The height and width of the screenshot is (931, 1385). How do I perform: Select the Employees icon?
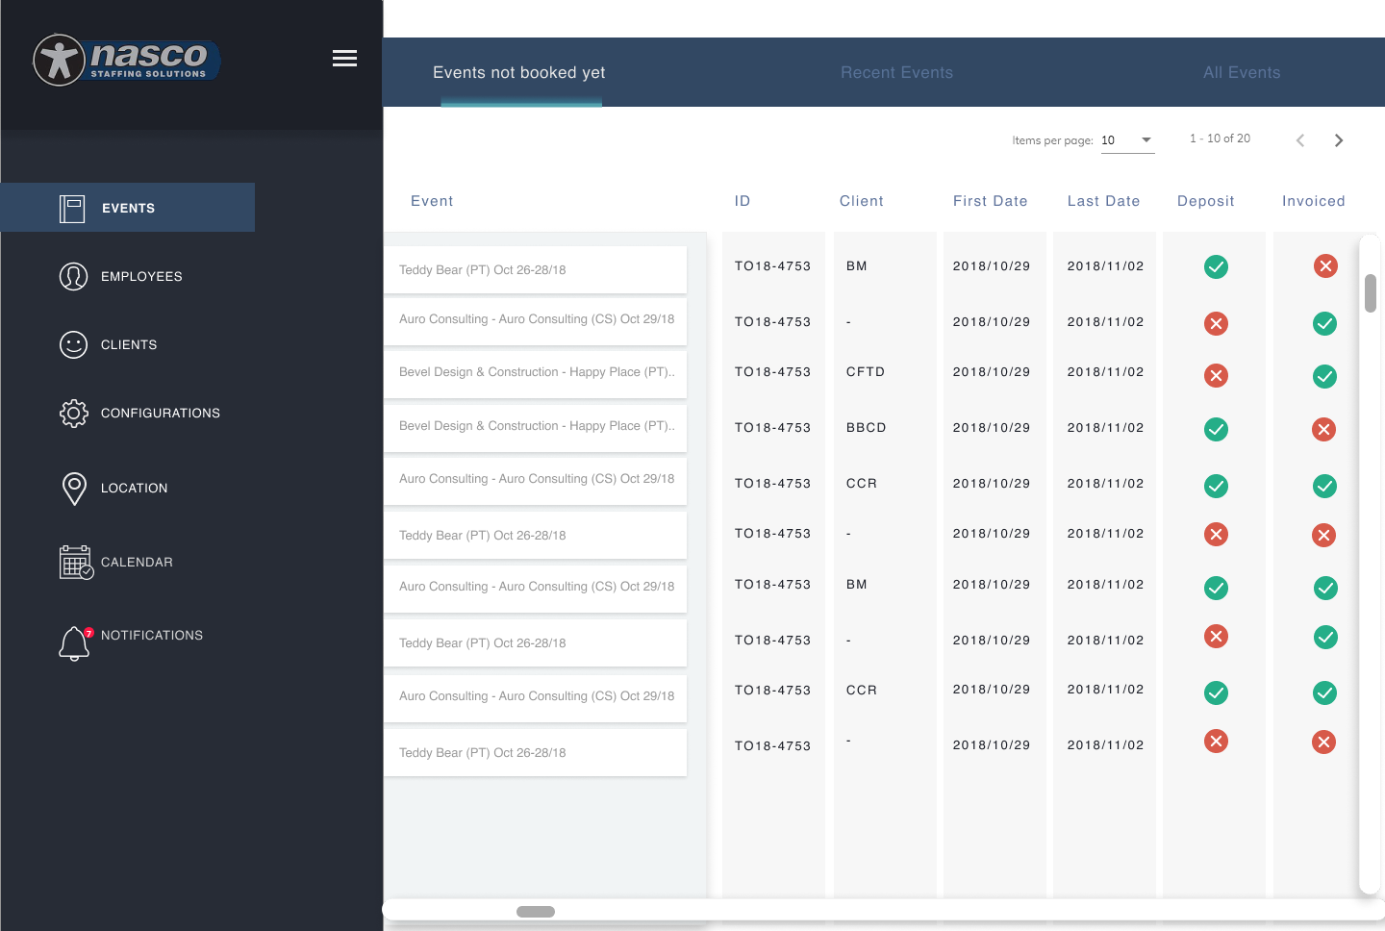point(74,276)
